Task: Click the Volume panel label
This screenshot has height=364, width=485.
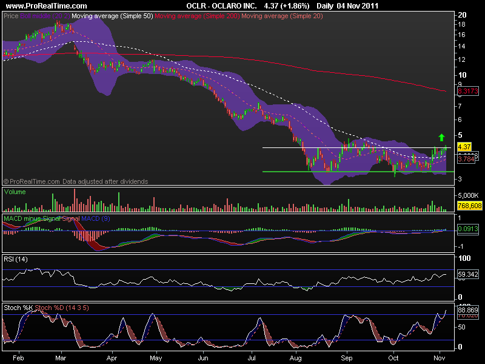Action: point(15,192)
